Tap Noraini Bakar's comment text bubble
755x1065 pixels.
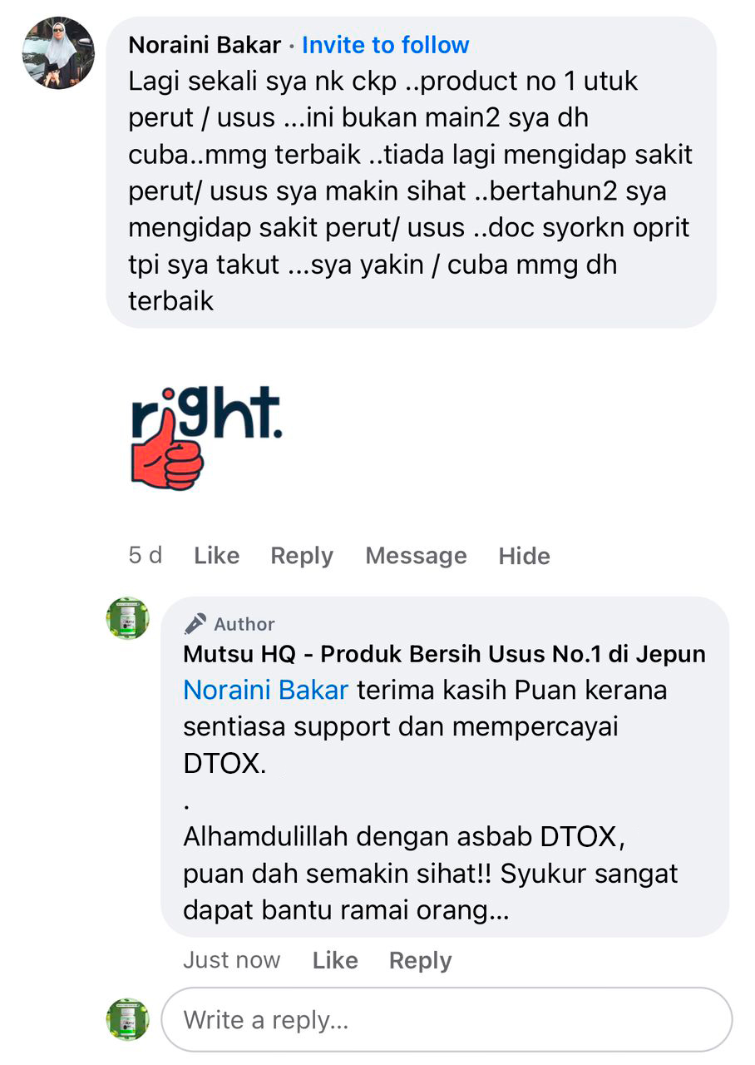tap(411, 172)
